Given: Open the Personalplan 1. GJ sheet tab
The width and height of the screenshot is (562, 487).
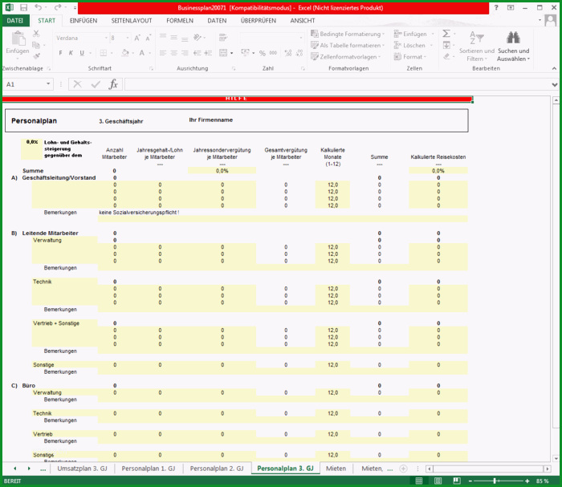Looking at the screenshot, I should click(x=149, y=469).
